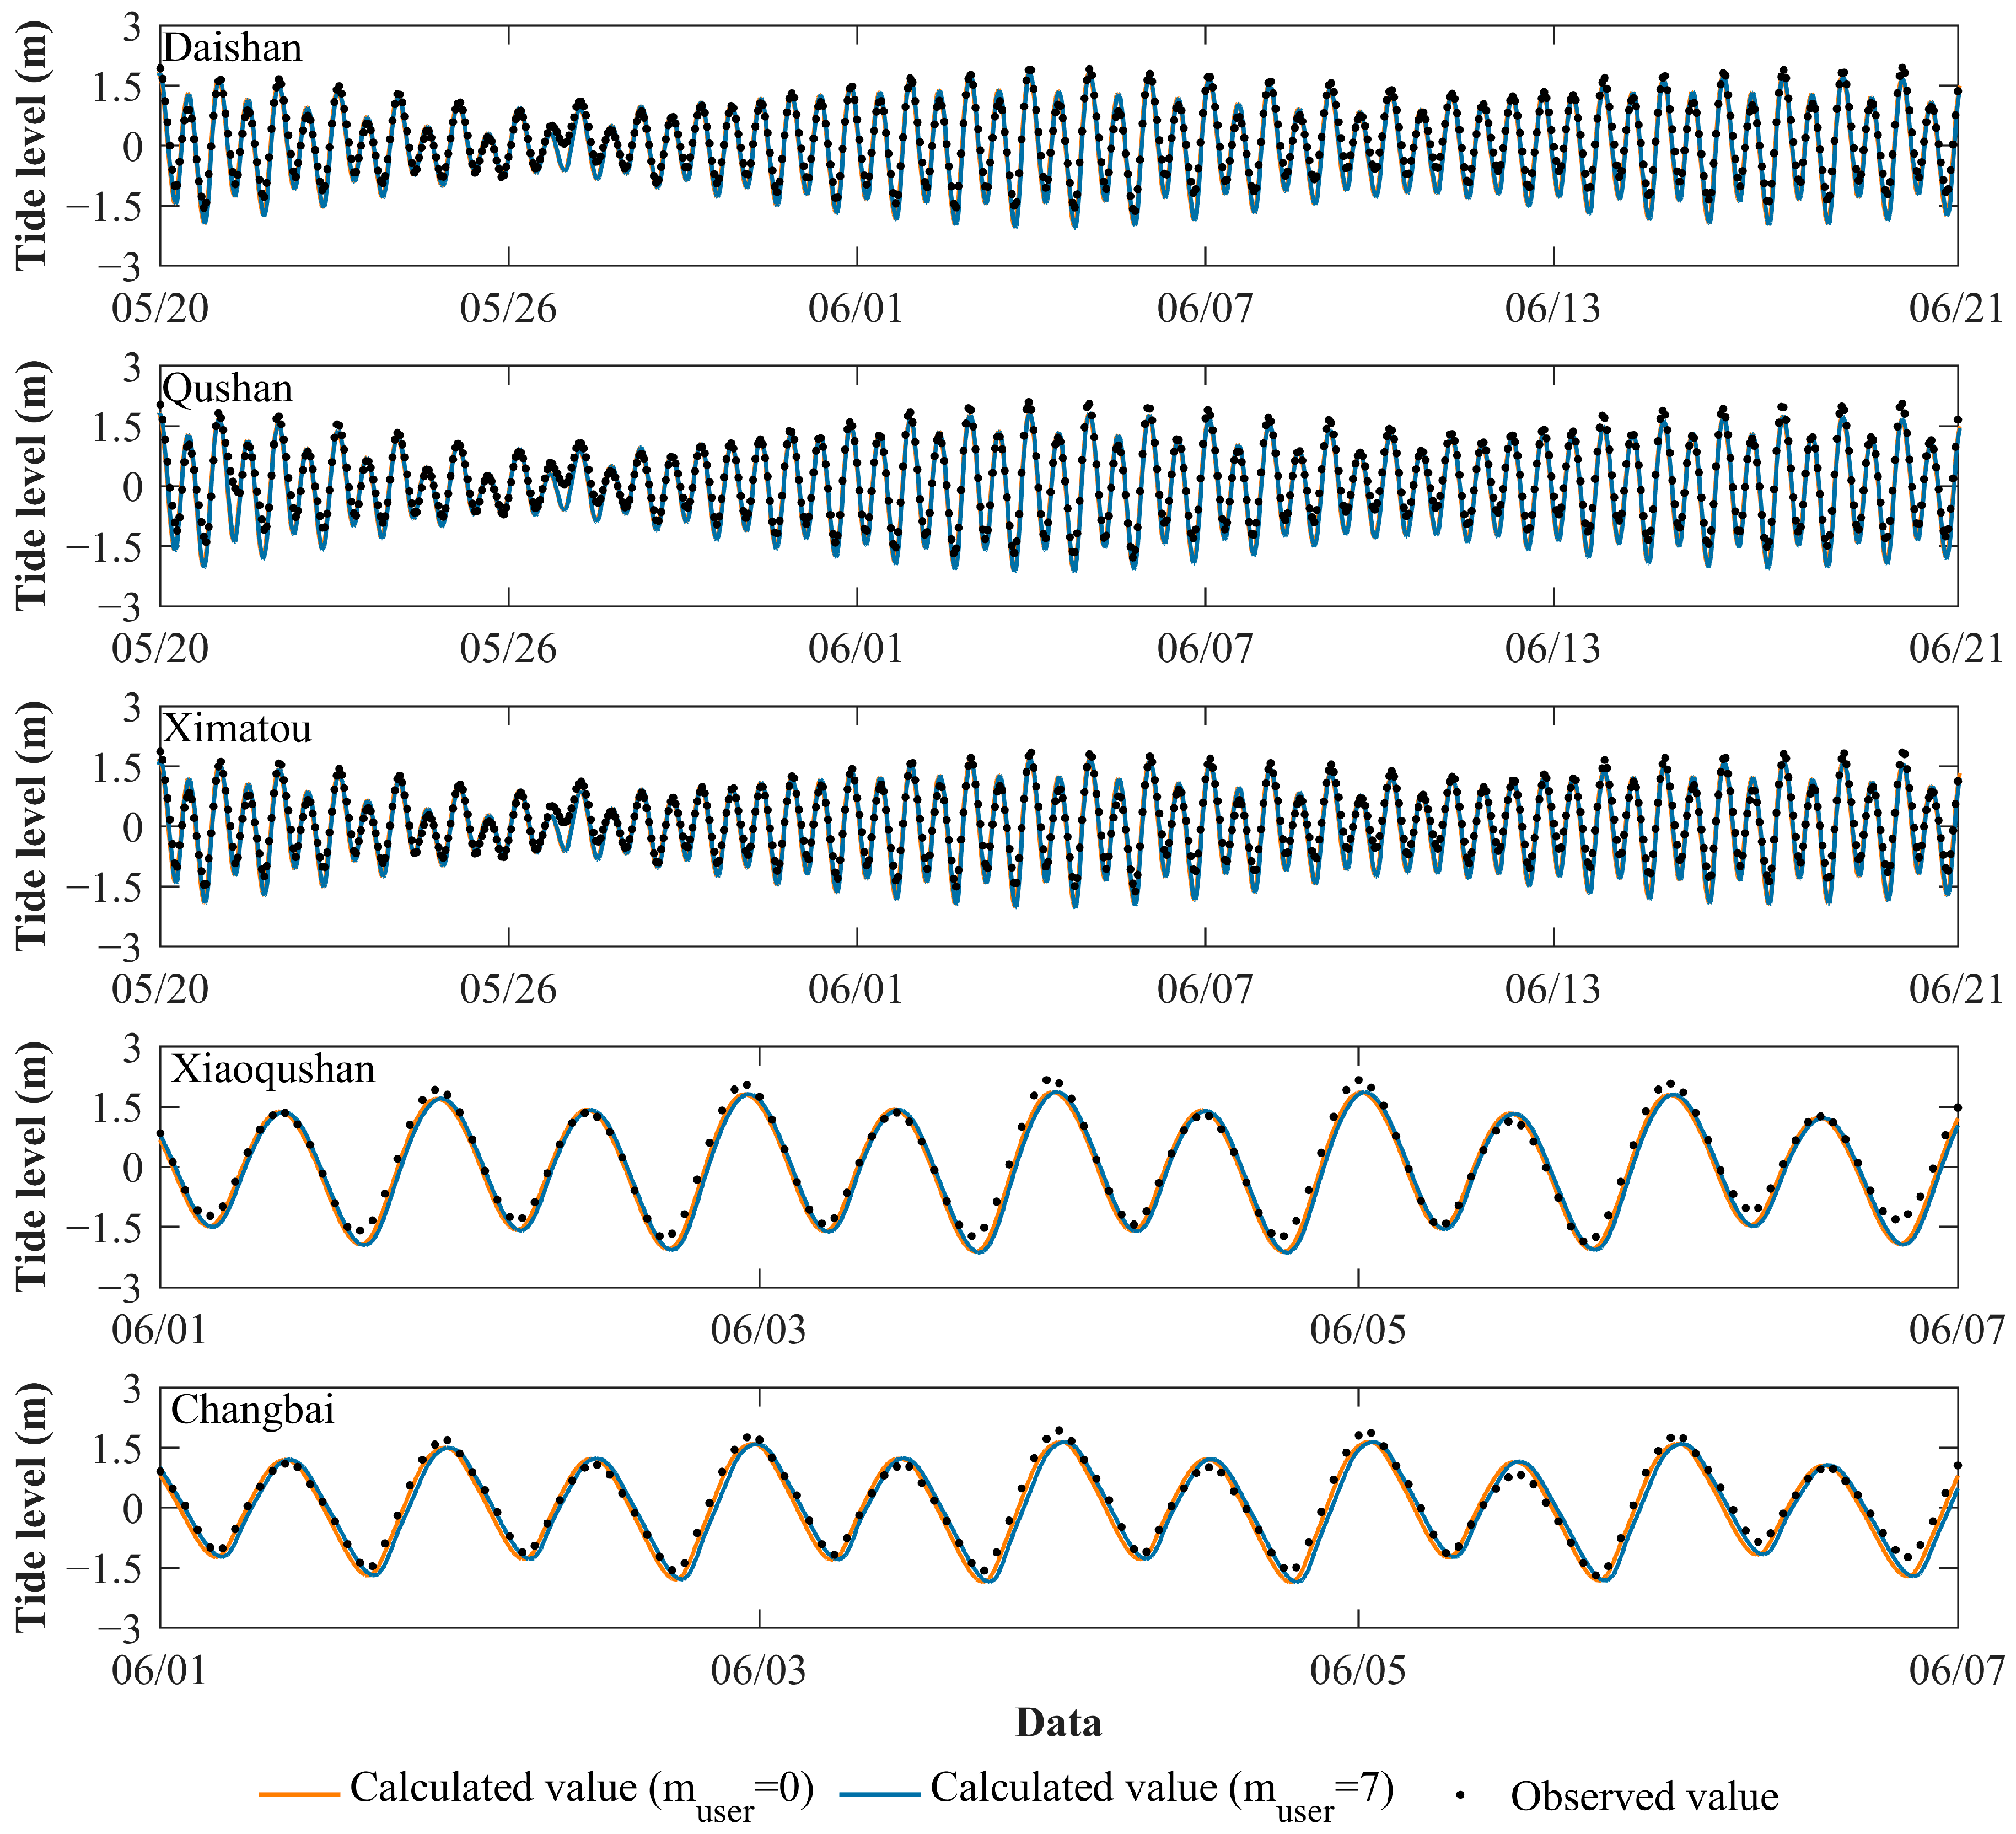Image resolution: width=2016 pixels, height=1834 pixels.
Task: Click the Changbai station label
Action: [252, 1409]
